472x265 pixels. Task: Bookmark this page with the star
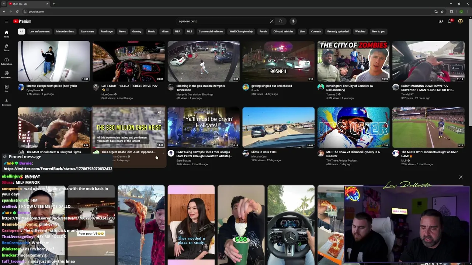[x=442, y=11]
